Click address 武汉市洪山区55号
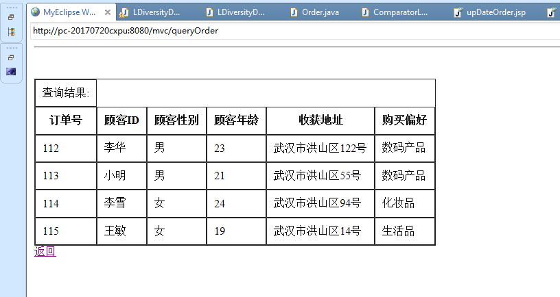Screen dimensions: 560x297 pos(317,176)
